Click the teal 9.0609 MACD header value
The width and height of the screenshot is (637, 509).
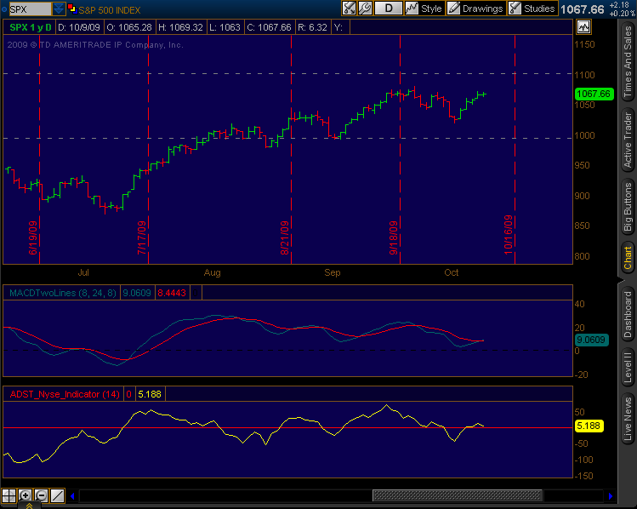(x=137, y=293)
